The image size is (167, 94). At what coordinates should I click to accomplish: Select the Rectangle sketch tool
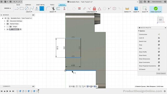point(22,9)
